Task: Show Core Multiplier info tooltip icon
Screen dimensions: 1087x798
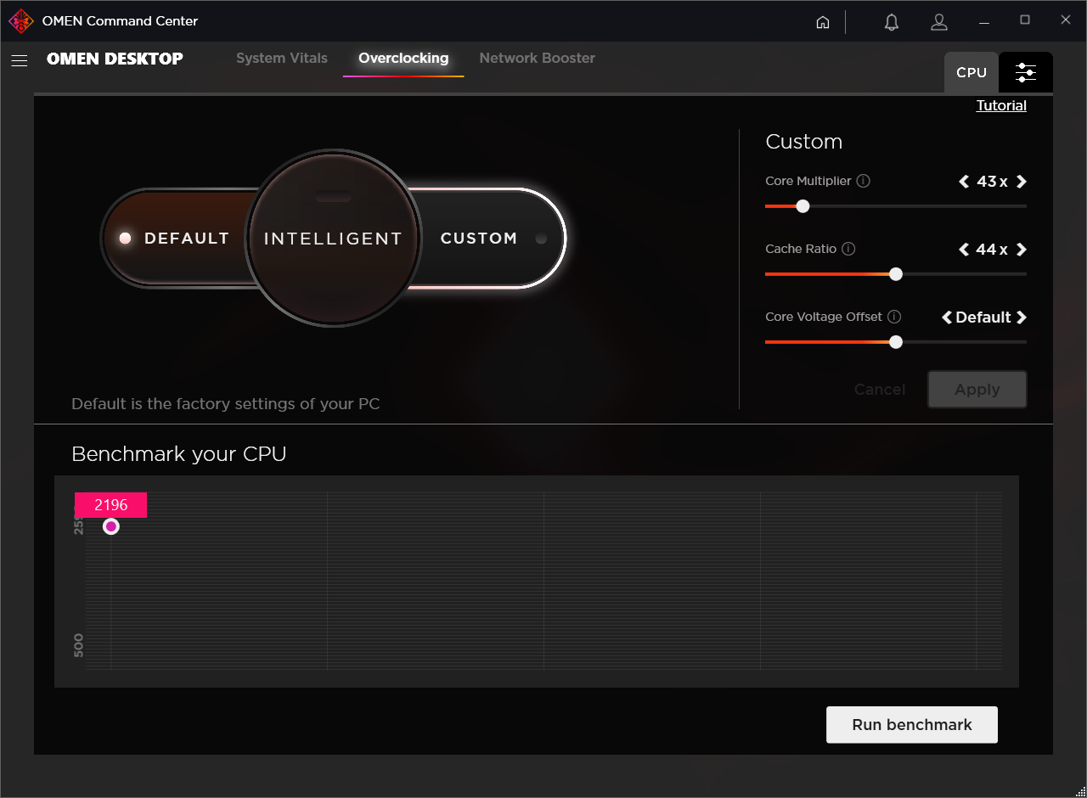Action: 863,181
